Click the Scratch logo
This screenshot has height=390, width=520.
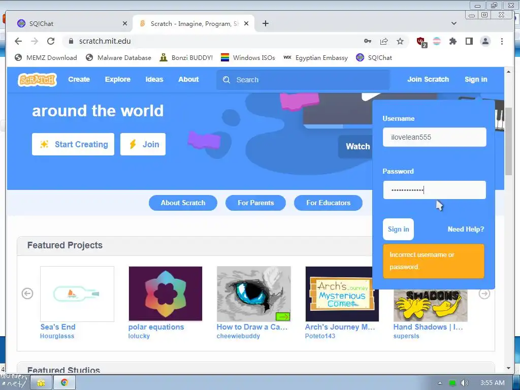[37, 80]
